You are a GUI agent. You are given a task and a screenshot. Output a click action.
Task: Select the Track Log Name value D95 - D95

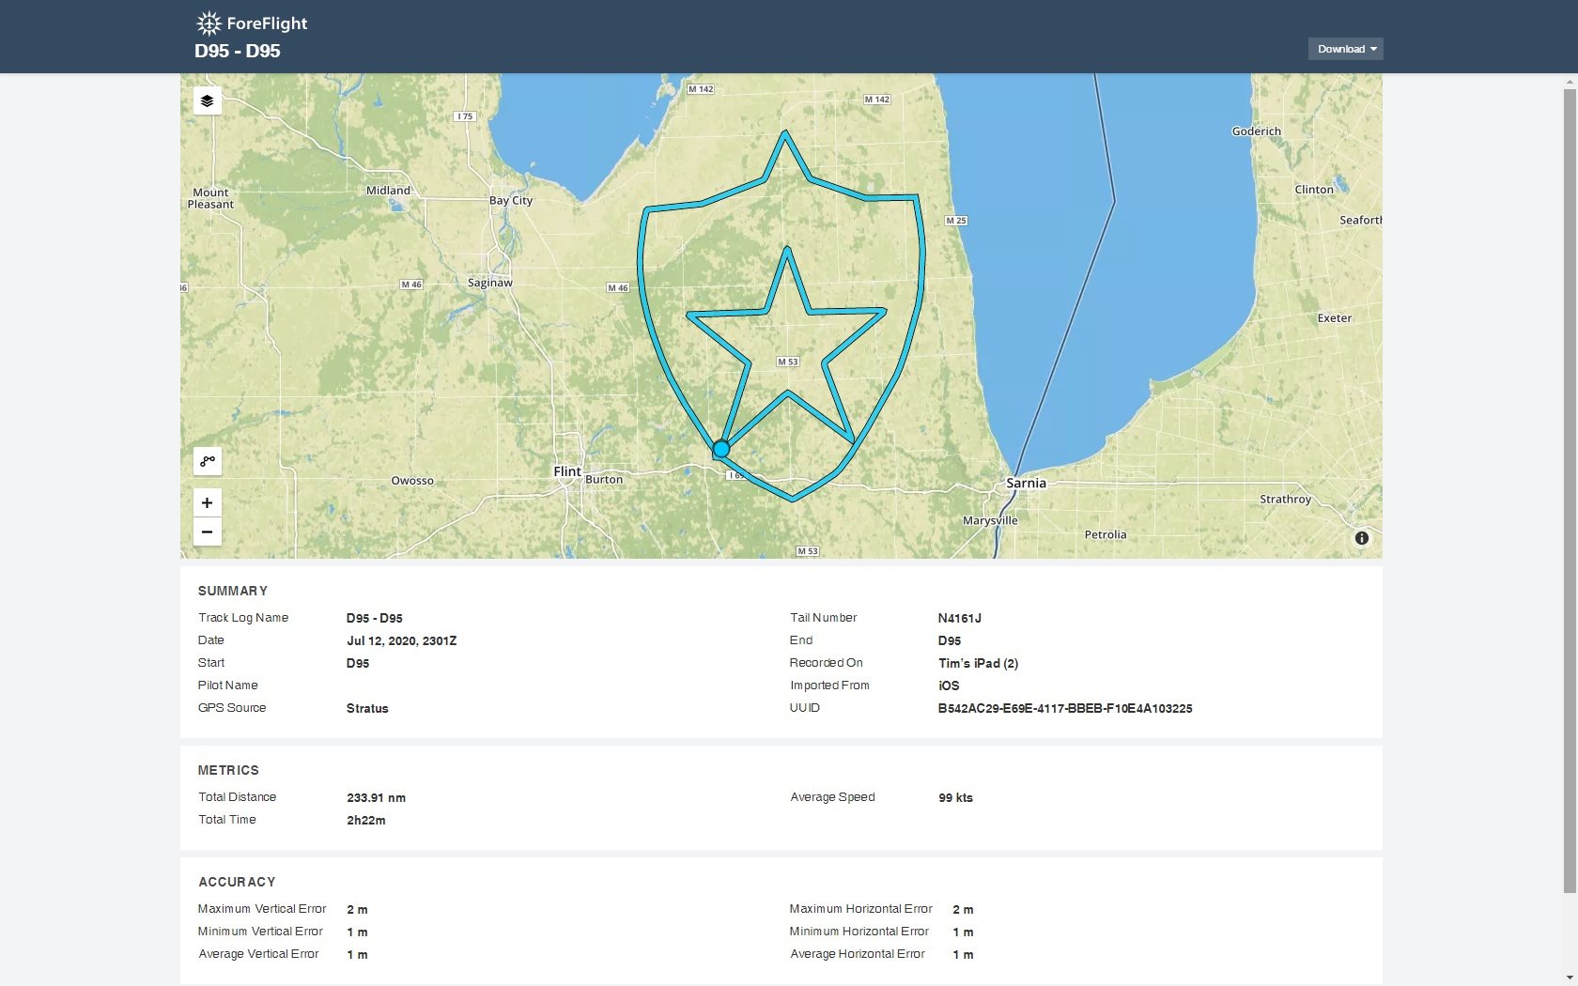374,618
